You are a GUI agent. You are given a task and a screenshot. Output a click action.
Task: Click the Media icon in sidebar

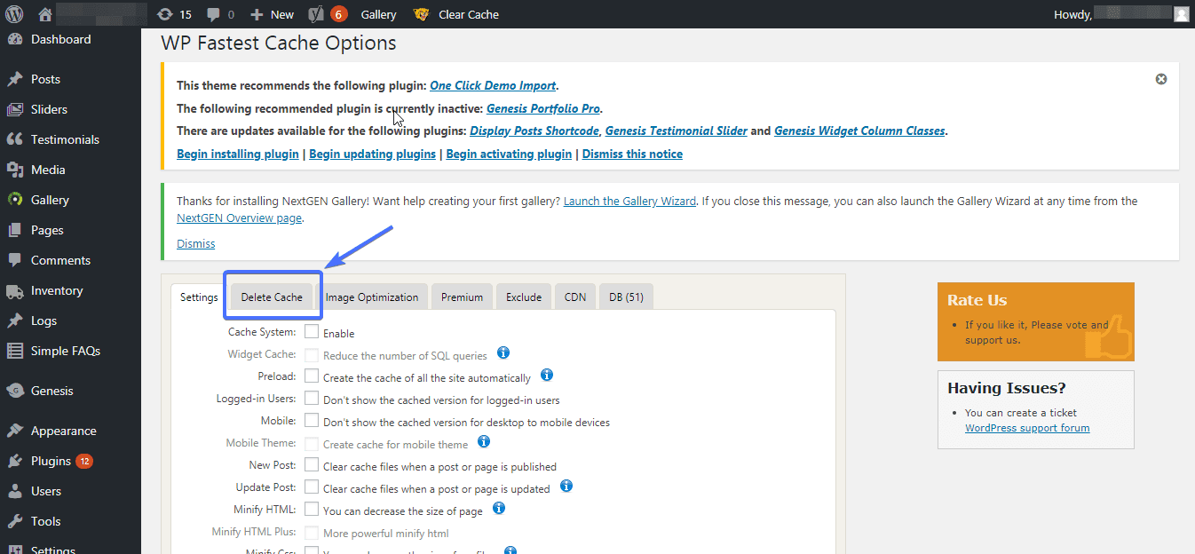coord(14,170)
